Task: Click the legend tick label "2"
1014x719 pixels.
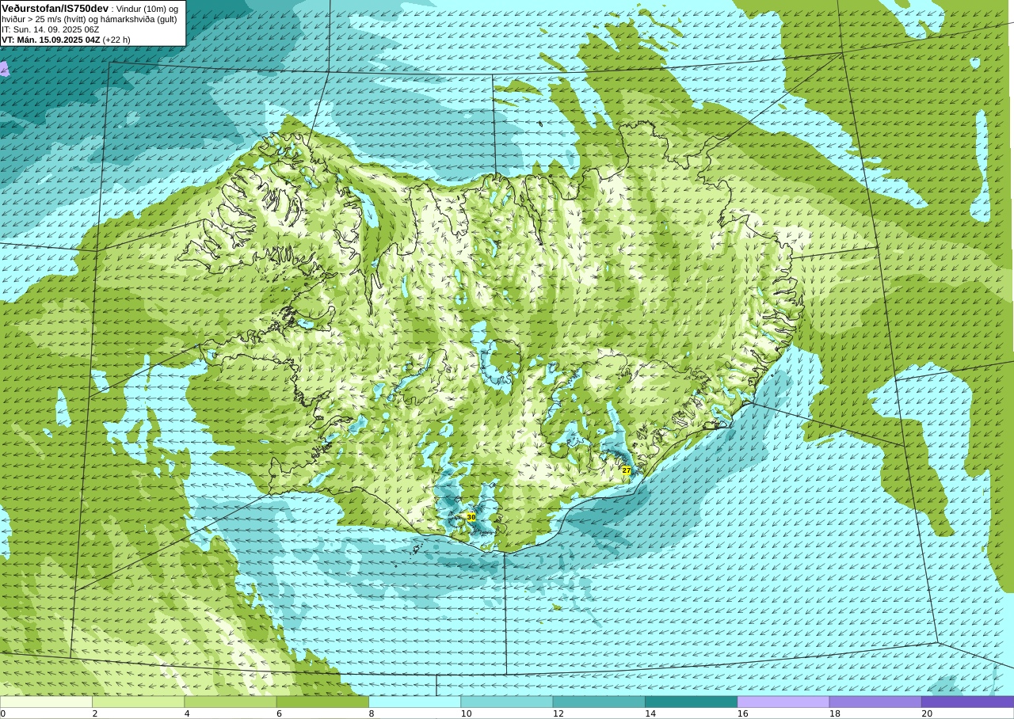Action: pos(95,713)
